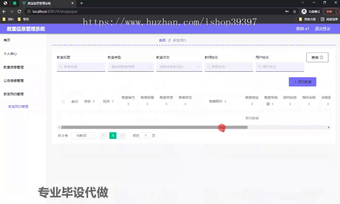Image resolution: width=340 pixels, height=204 pixels.
Task: Sort the table by 教室标题 column
Action: coord(147,104)
